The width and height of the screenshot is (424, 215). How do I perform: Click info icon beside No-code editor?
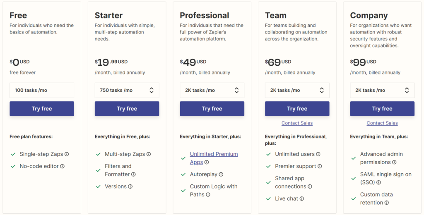click(x=62, y=166)
